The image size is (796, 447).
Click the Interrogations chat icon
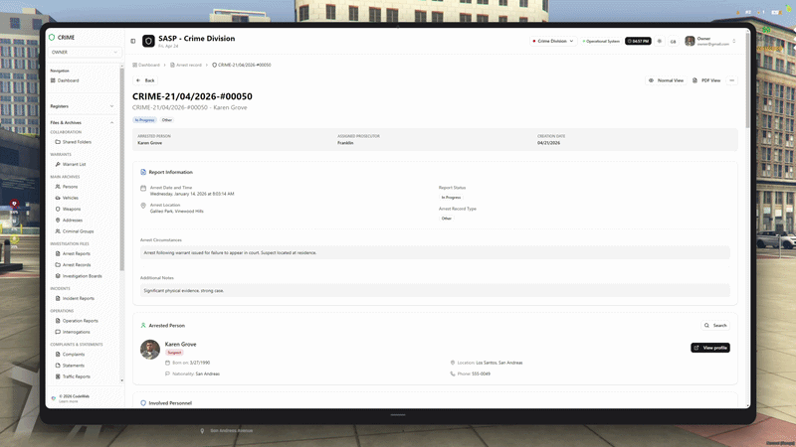click(x=58, y=332)
